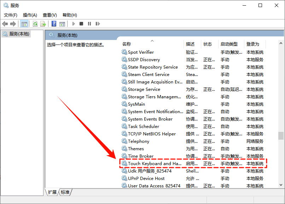The image size is (285, 204).
Task: Sort by the 启动类型 column header
Action: click(229, 44)
